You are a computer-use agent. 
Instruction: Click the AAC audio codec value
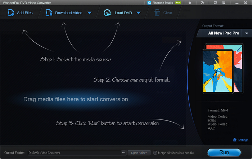tap(211, 128)
